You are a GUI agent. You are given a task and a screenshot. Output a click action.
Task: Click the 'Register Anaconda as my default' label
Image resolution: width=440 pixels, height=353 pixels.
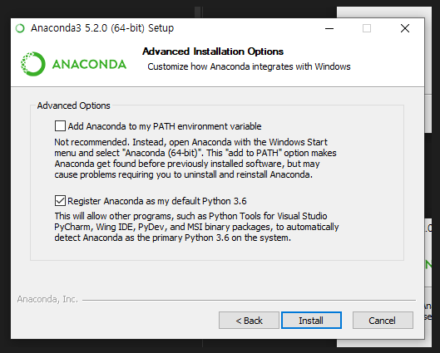pos(157,201)
